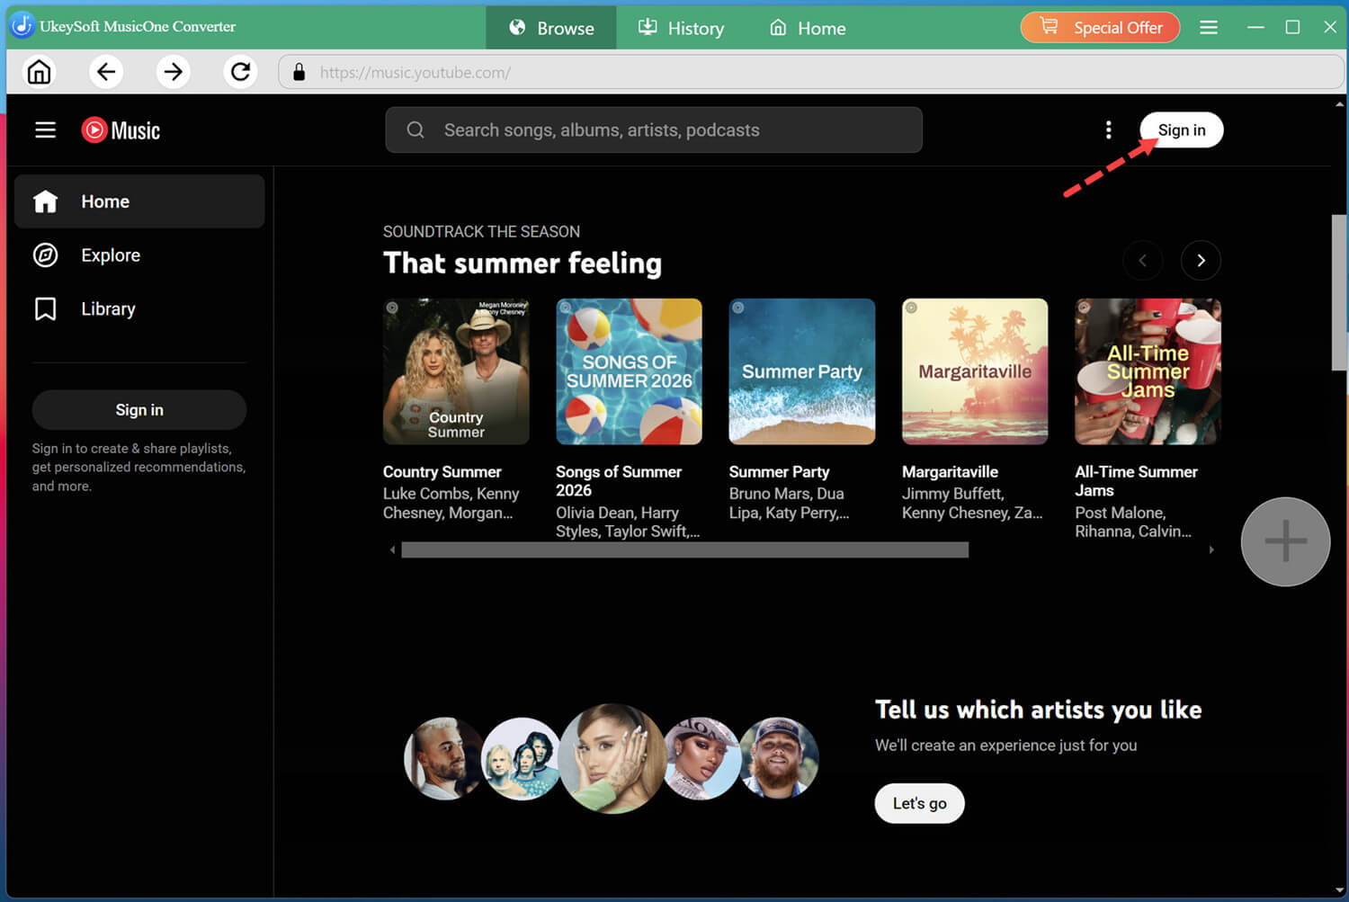Open the Country Summer playlist thumbnail
The image size is (1349, 902).
456,371
